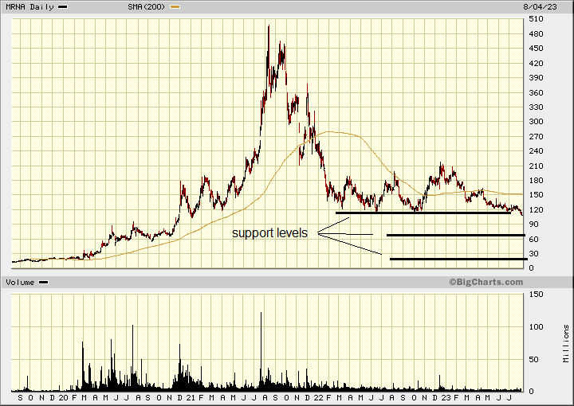Click the 210 price axis label

(x=536, y=166)
